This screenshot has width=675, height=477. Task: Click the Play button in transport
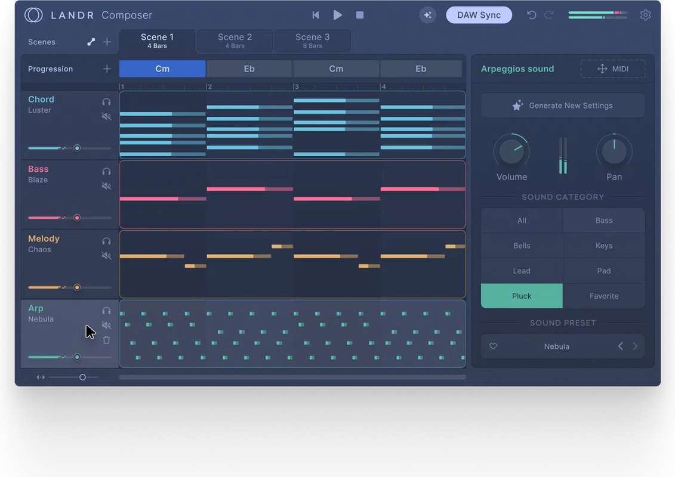tap(338, 15)
